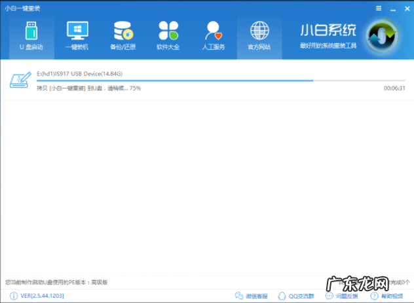This screenshot has height=303, width=414.
Task: Go to 软件大全 tab
Action: tap(168, 37)
